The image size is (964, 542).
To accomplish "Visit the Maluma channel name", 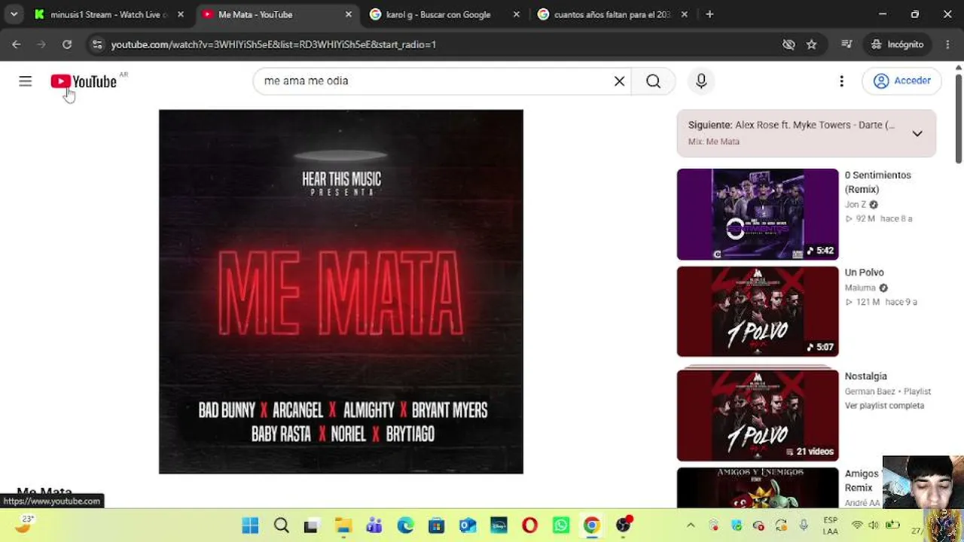I will point(860,288).
